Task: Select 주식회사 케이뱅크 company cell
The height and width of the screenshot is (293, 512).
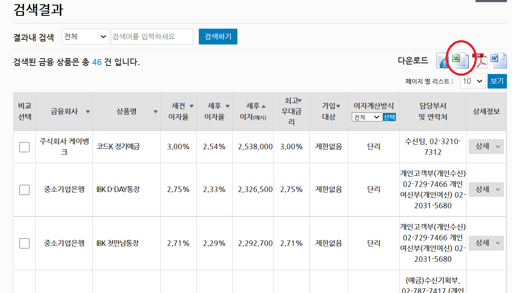Action: [64, 147]
